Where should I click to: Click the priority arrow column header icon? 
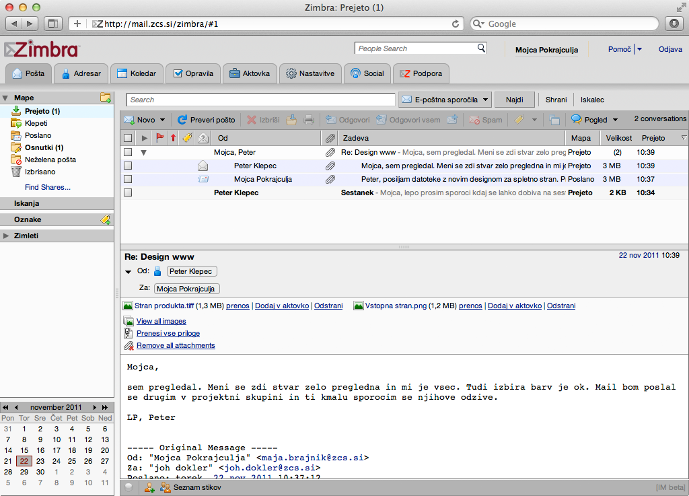(x=173, y=138)
